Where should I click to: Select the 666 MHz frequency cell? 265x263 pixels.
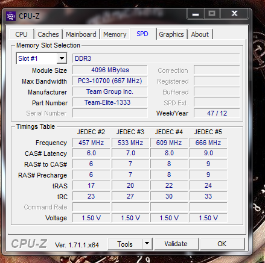(x=208, y=143)
